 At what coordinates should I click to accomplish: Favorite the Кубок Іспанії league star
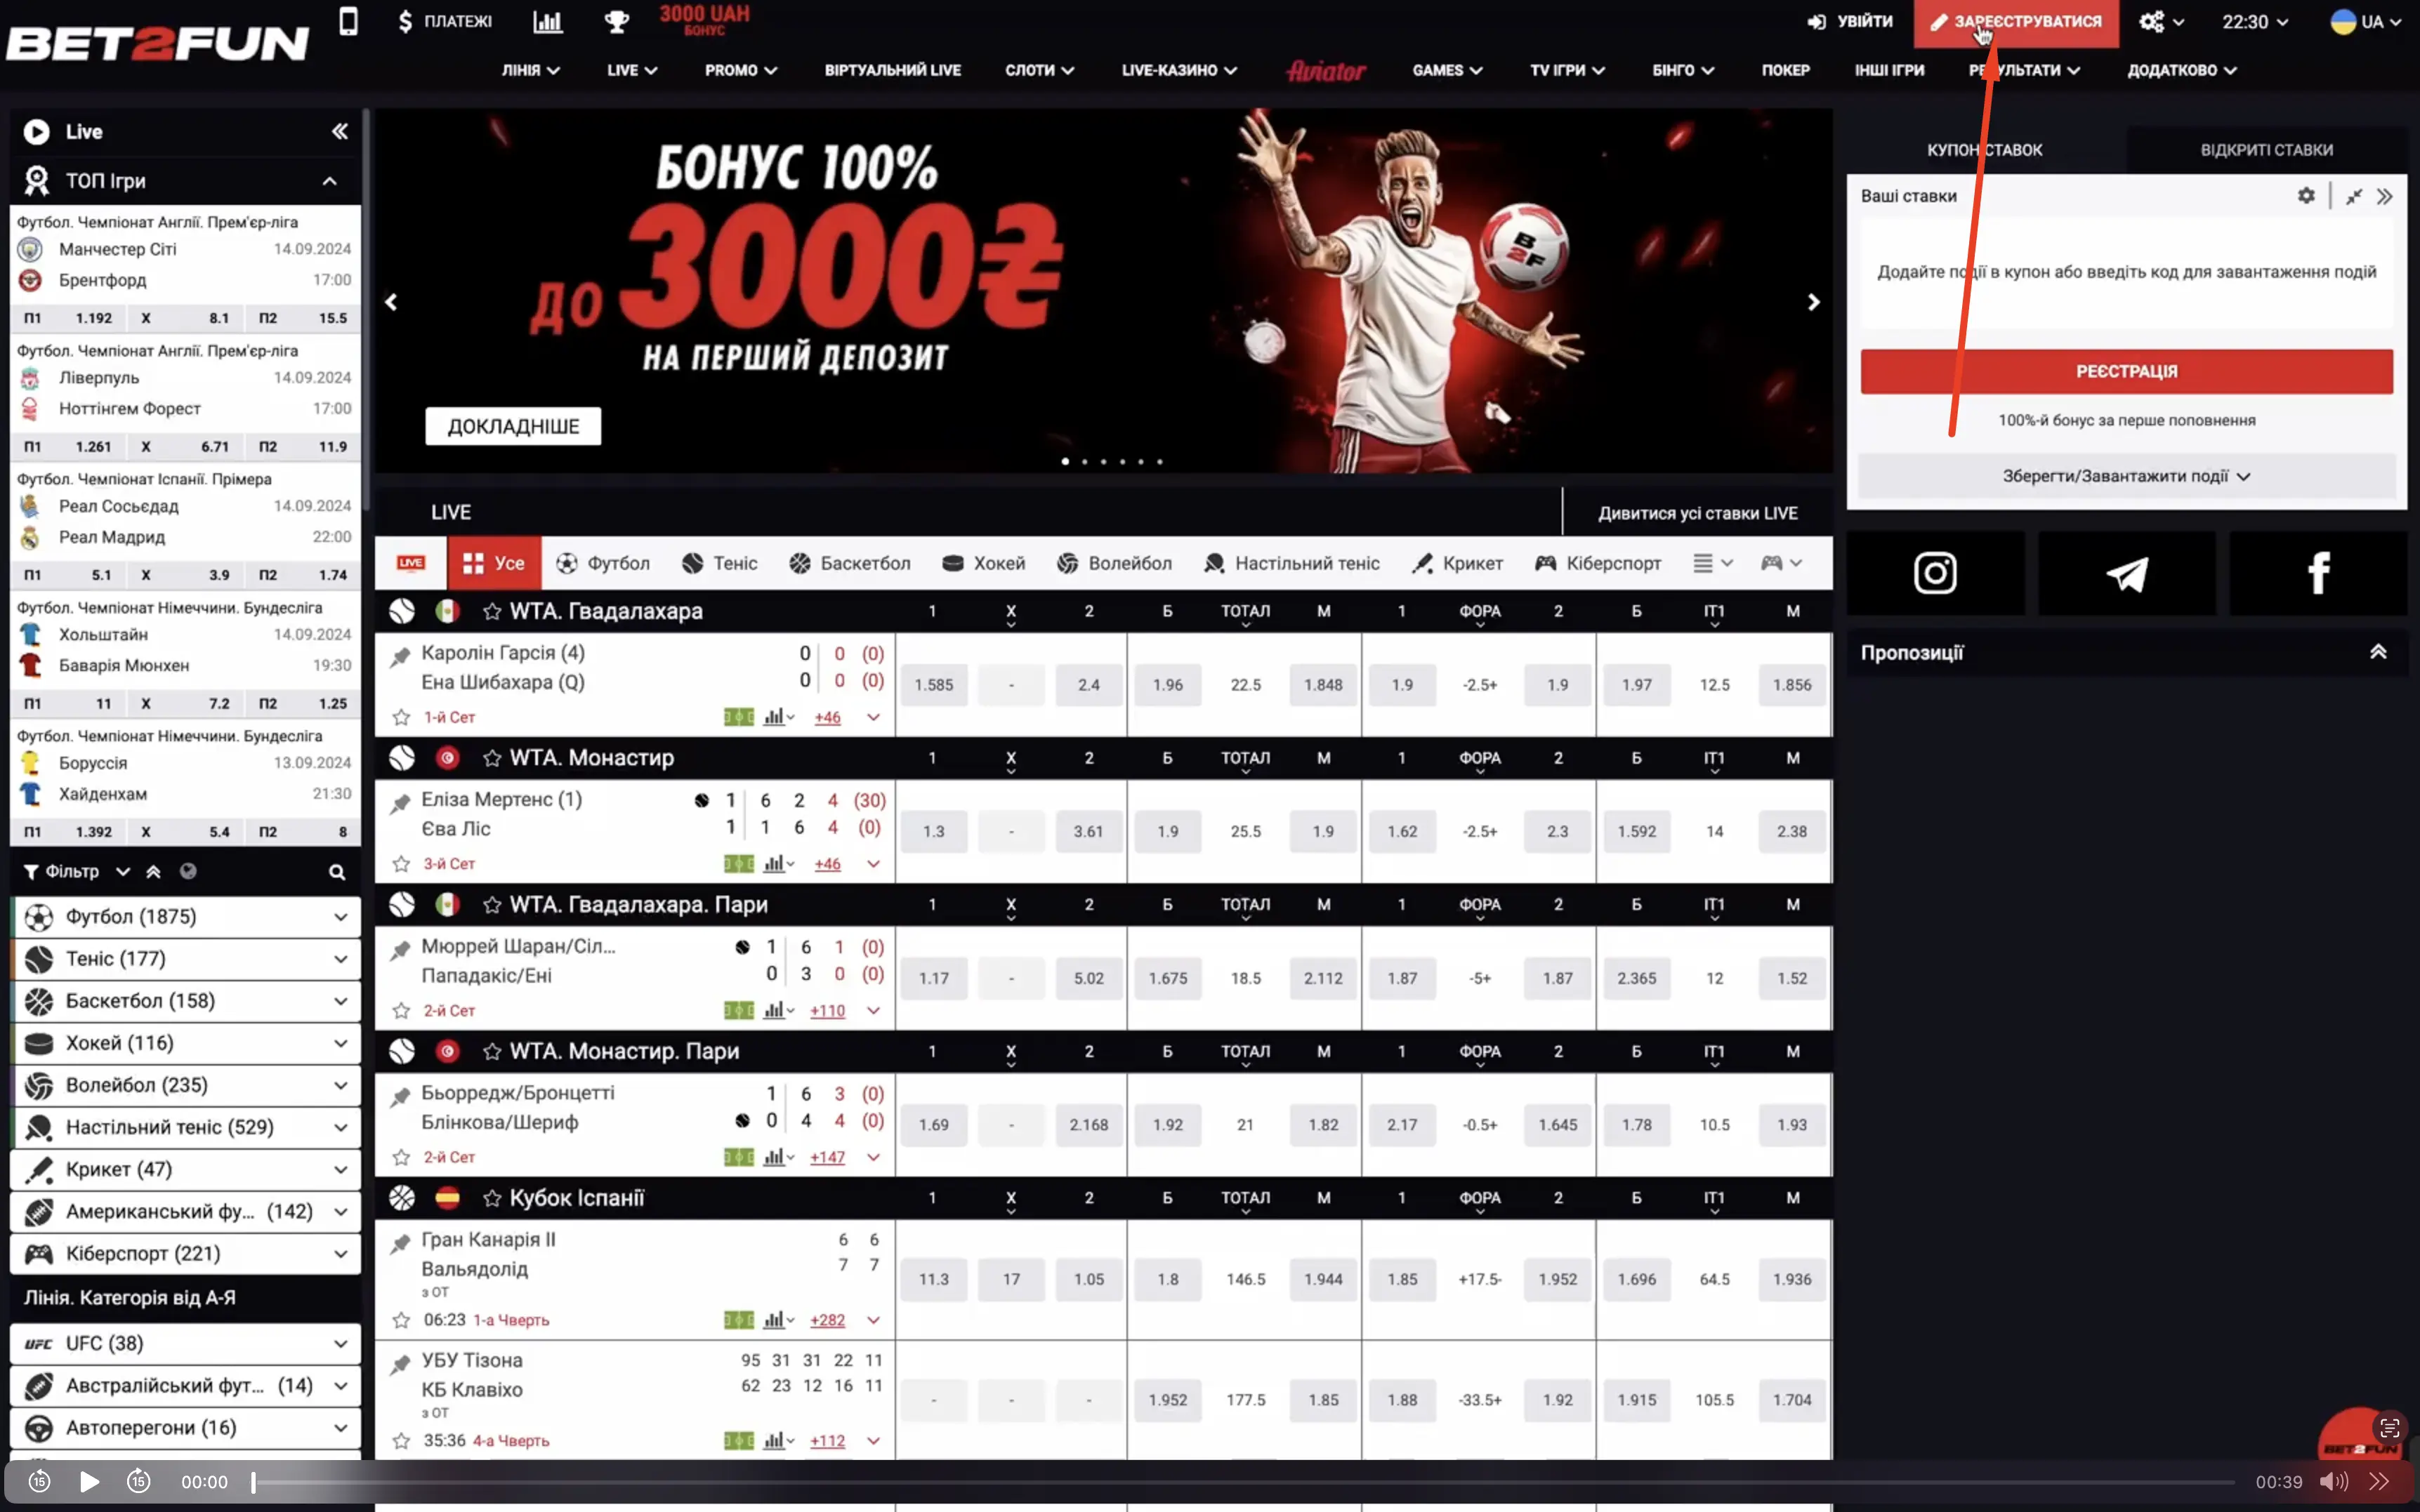point(492,1198)
